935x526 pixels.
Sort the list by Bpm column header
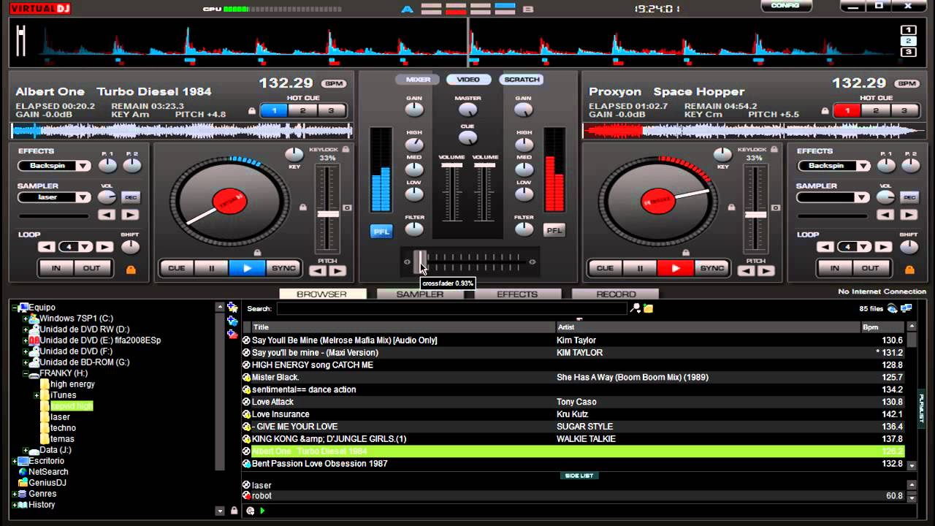click(x=881, y=327)
